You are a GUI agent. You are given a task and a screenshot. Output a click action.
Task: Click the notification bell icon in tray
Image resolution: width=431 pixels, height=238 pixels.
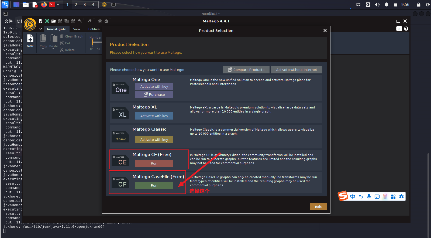click(387, 5)
